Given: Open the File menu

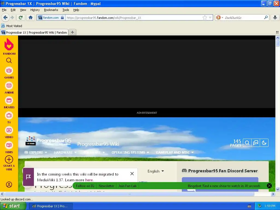Looking at the screenshot, I should (4, 10).
